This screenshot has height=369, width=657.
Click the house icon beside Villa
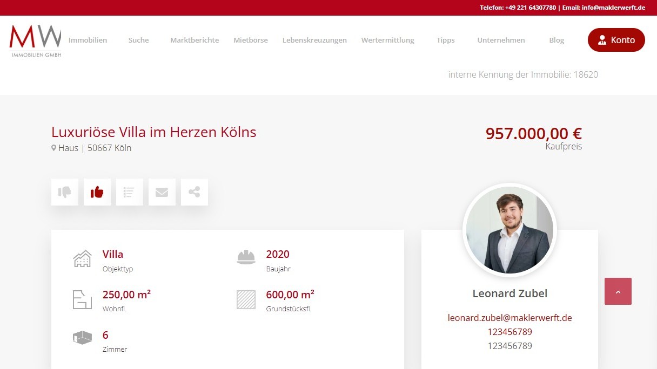click(82, 259)
